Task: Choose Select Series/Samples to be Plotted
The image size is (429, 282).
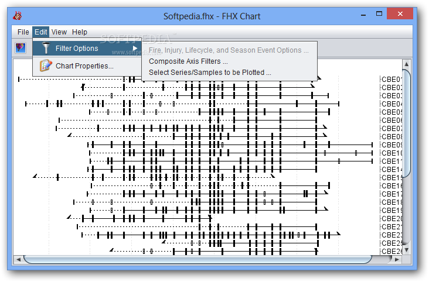Action: [210, 73]
